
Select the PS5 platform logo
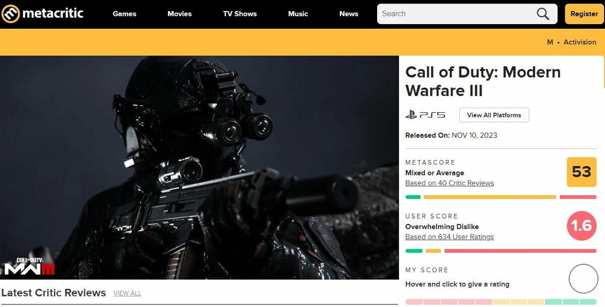(426, 115)
